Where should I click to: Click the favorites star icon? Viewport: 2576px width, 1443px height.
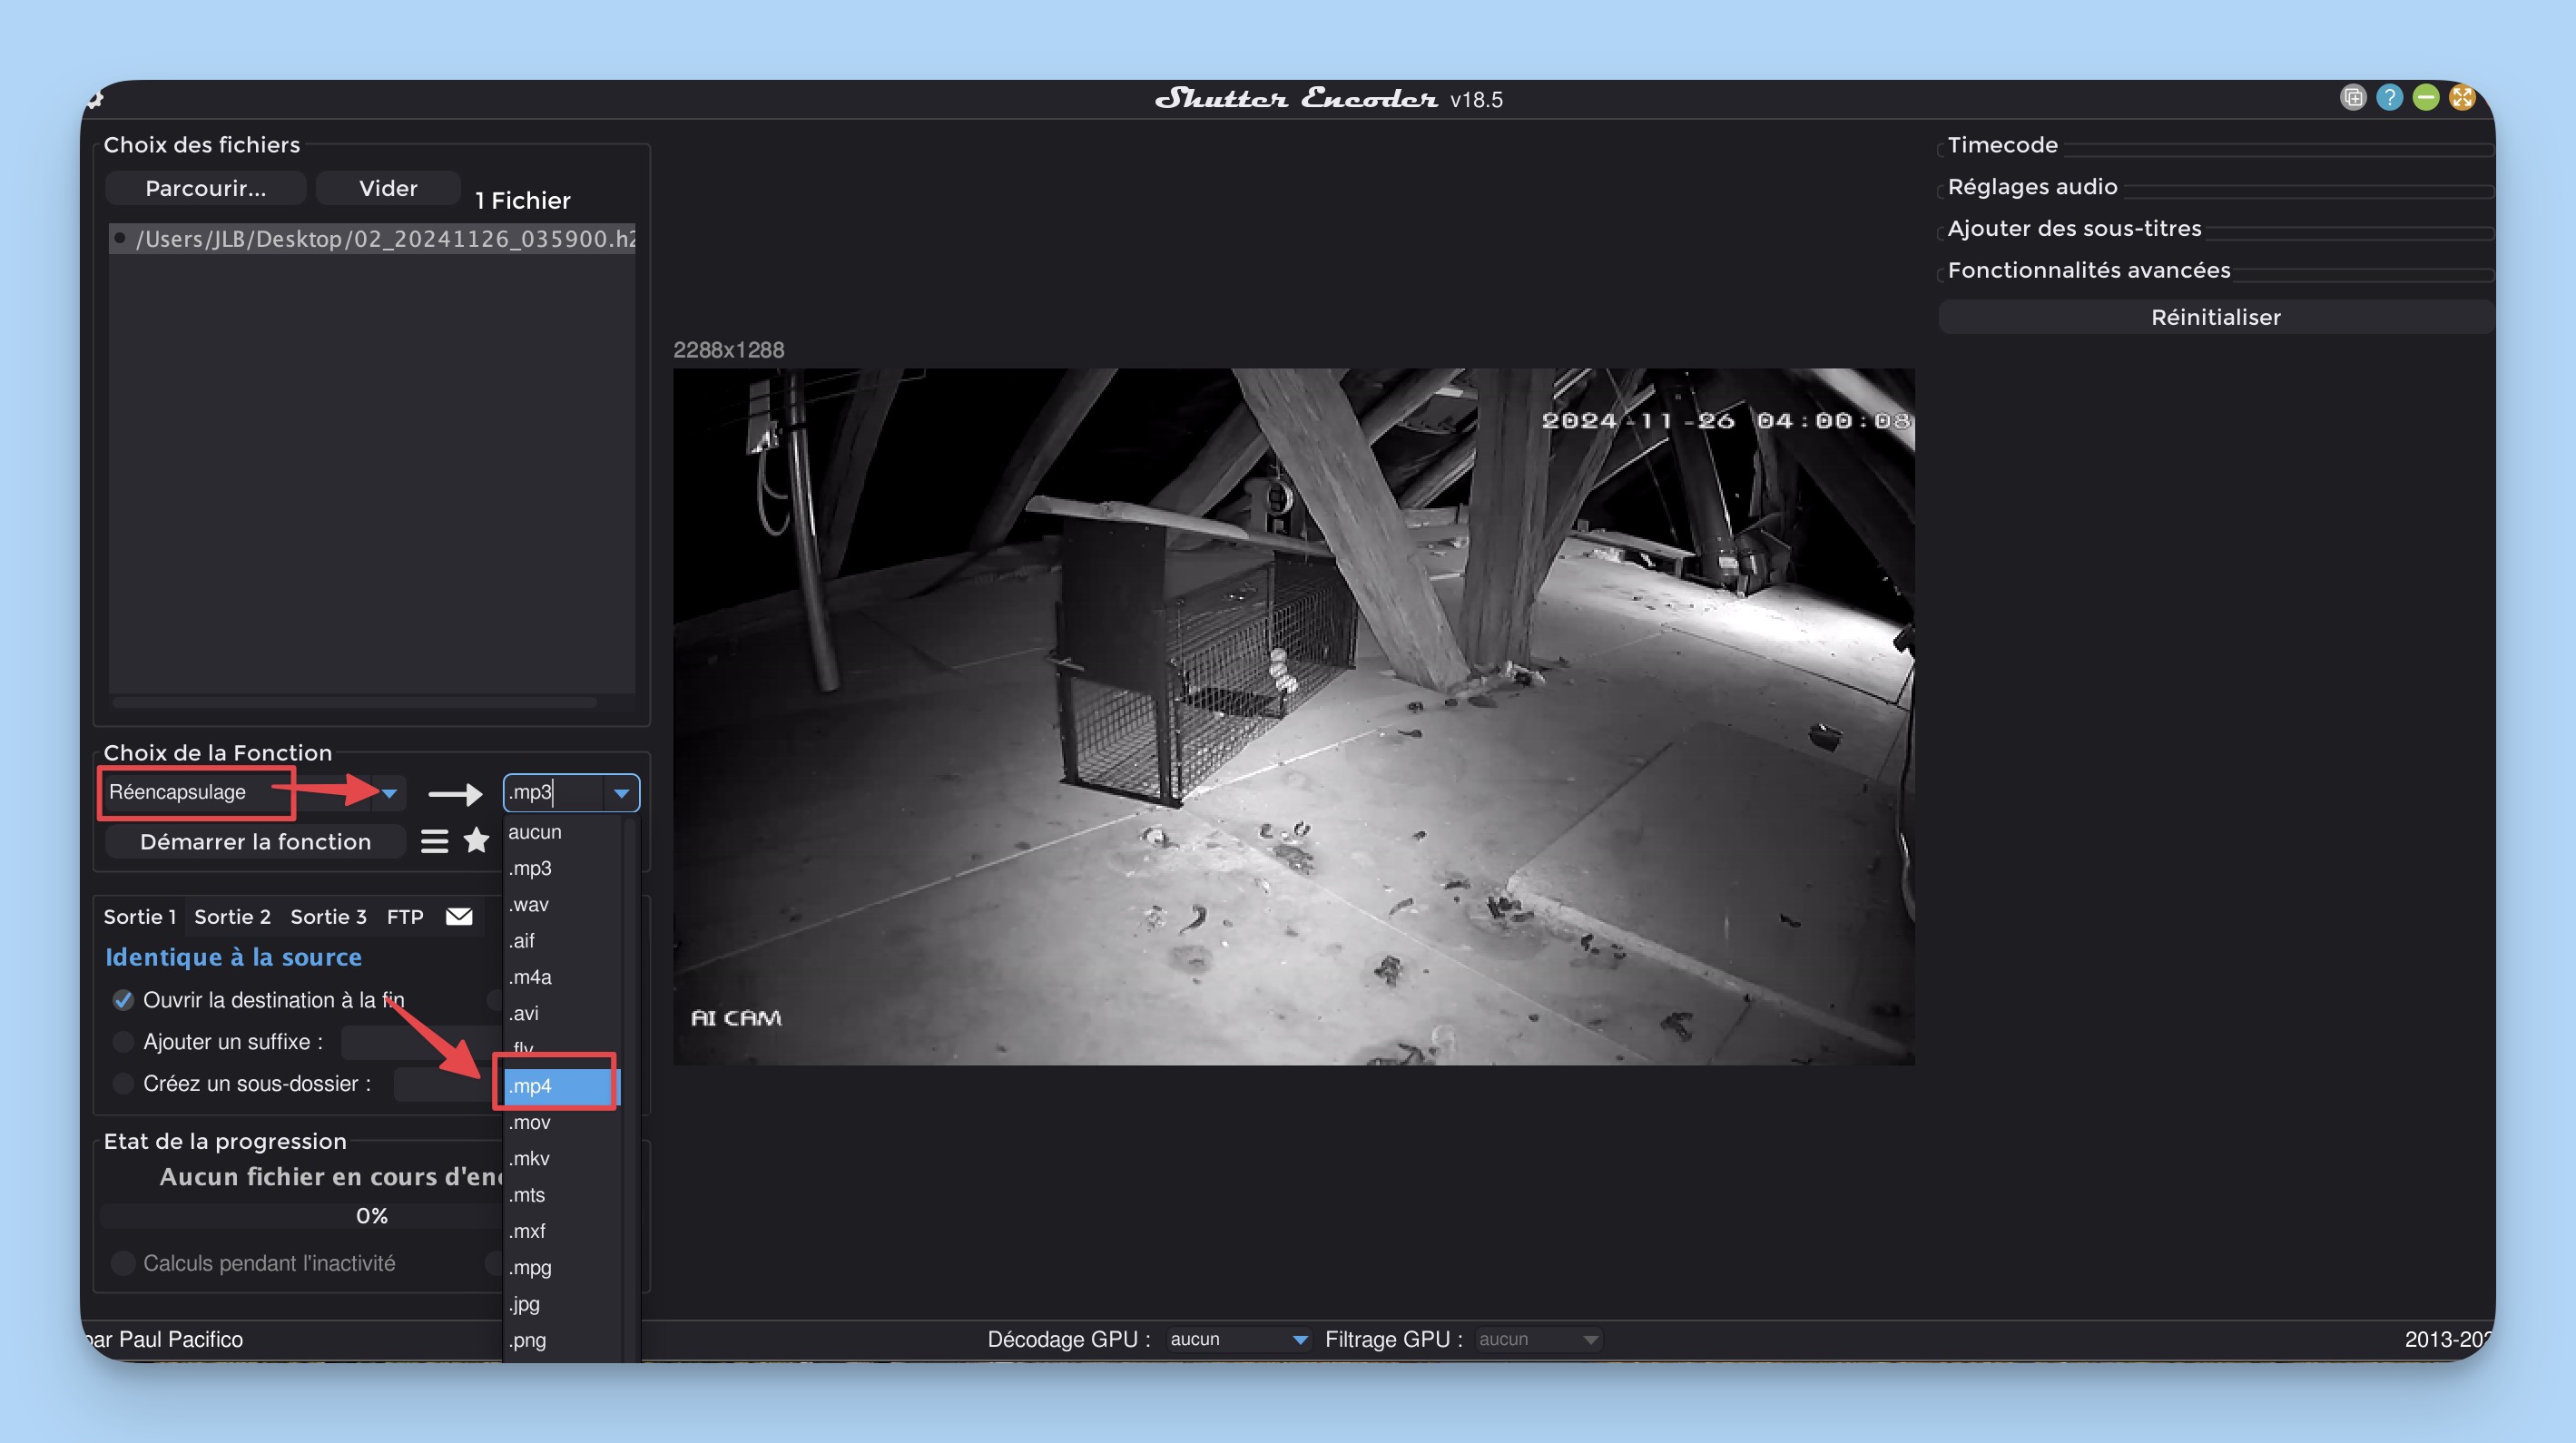(x=477, y=841)
